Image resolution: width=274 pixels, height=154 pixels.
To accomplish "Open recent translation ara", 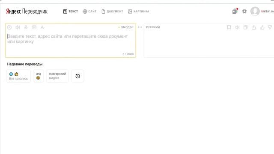I will [x=38, y=76].
